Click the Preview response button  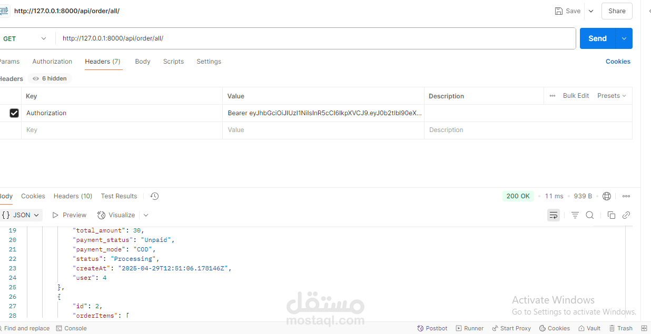(x=69, y=215)
